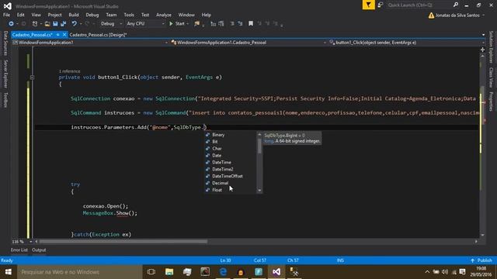Open the WindowsFormsApplication1 project navigation dropdown
Screen dimensions: 497x279
(90, 43)
